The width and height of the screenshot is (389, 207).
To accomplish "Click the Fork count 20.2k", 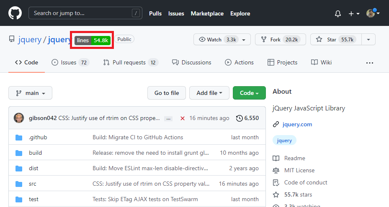I will [292, 39].
